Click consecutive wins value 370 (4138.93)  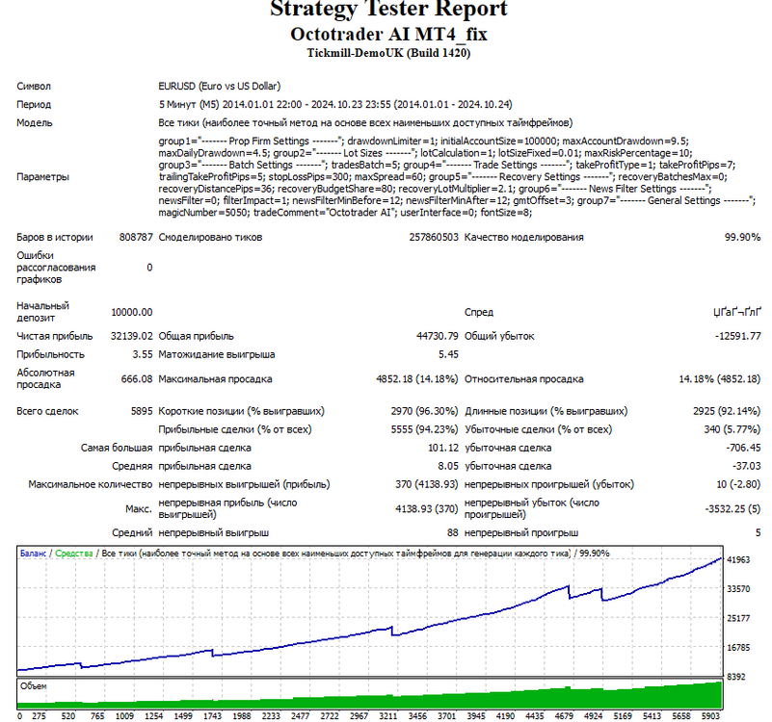pyautogui.click(x=426, y=484)
